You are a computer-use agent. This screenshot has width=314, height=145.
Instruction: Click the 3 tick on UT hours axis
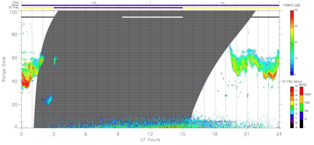point(53,134)
